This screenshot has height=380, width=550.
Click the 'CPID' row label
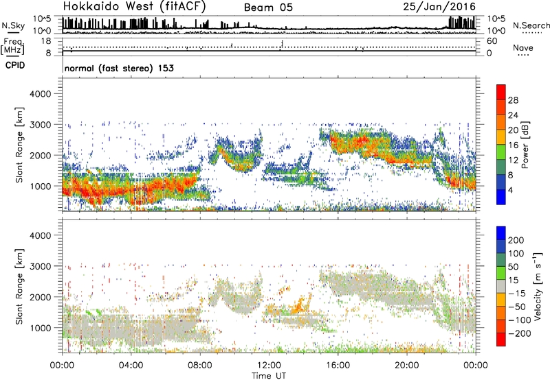[x=15, y=65]
